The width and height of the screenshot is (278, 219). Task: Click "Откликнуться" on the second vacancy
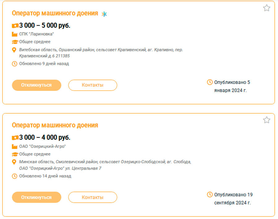click(x=36, y=197)
